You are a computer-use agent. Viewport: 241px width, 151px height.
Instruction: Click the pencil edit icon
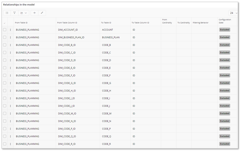pos(42,13)
